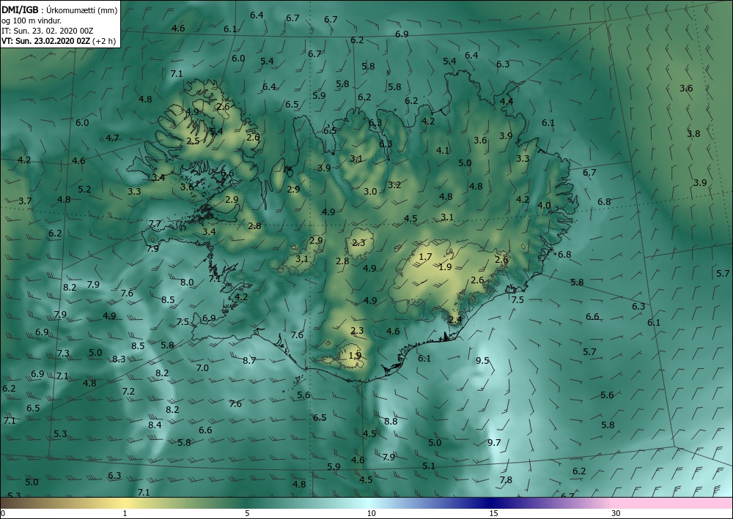Click the 7.3 value in the southwest ocean

pos(63,354)
